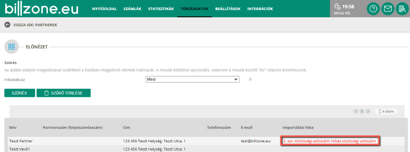Click the Telefonszám column header
Image resolution: width=410 pixels, height=152 pixels.
(x=219, y=128)
